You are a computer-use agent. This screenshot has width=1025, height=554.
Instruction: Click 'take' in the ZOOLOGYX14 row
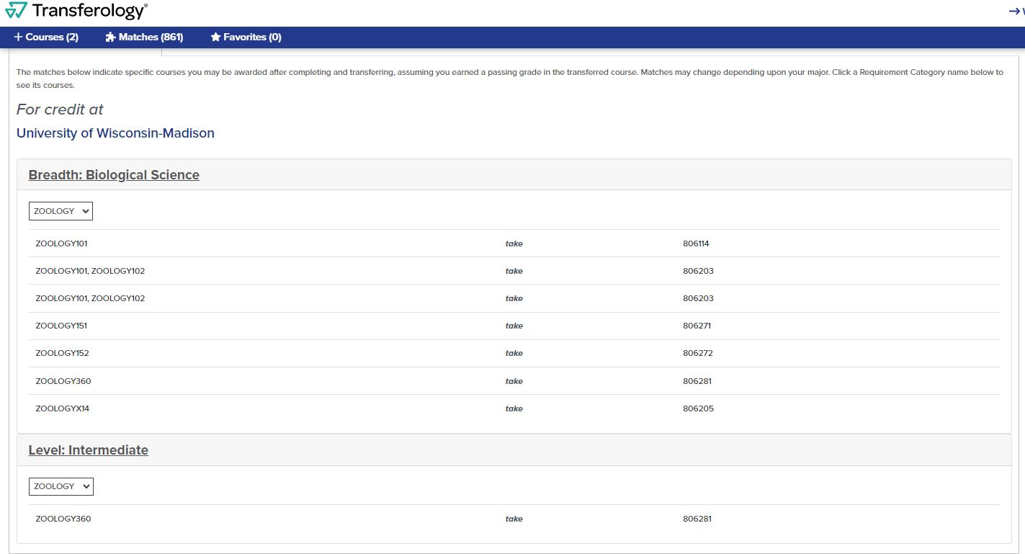pos(514,408)
